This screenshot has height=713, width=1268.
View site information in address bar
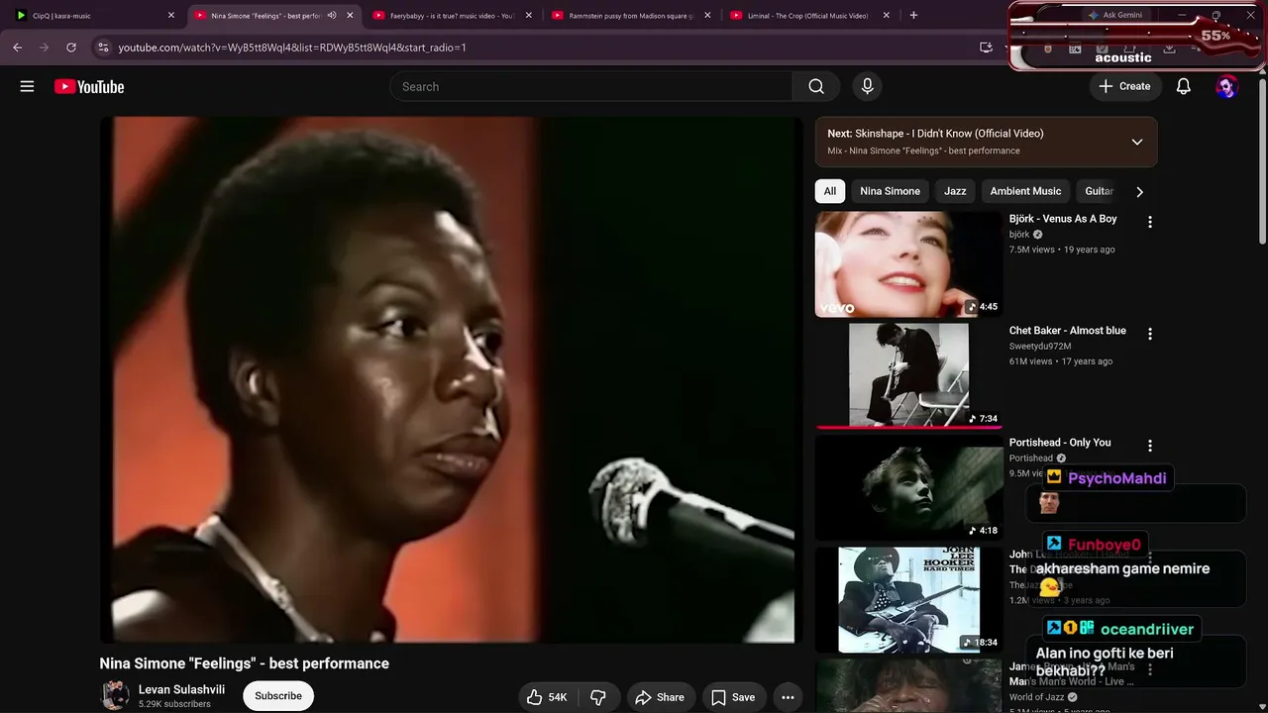pos(103,47)
